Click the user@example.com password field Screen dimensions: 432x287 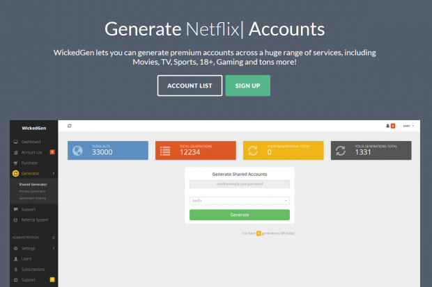coord(240,184)
